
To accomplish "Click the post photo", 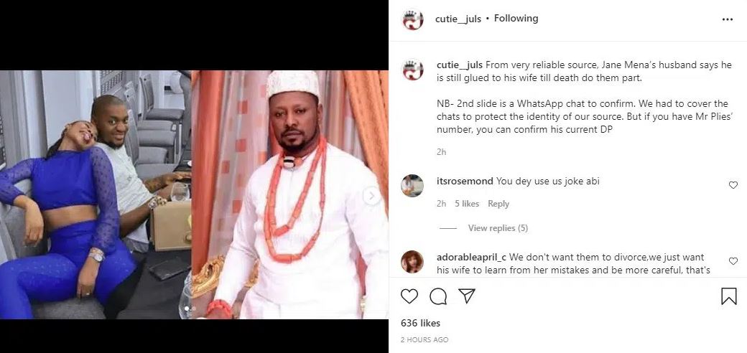I will 194,194.
